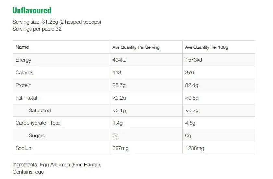
Task: Click the 82.4g protein value
Action: pos(192,85)
